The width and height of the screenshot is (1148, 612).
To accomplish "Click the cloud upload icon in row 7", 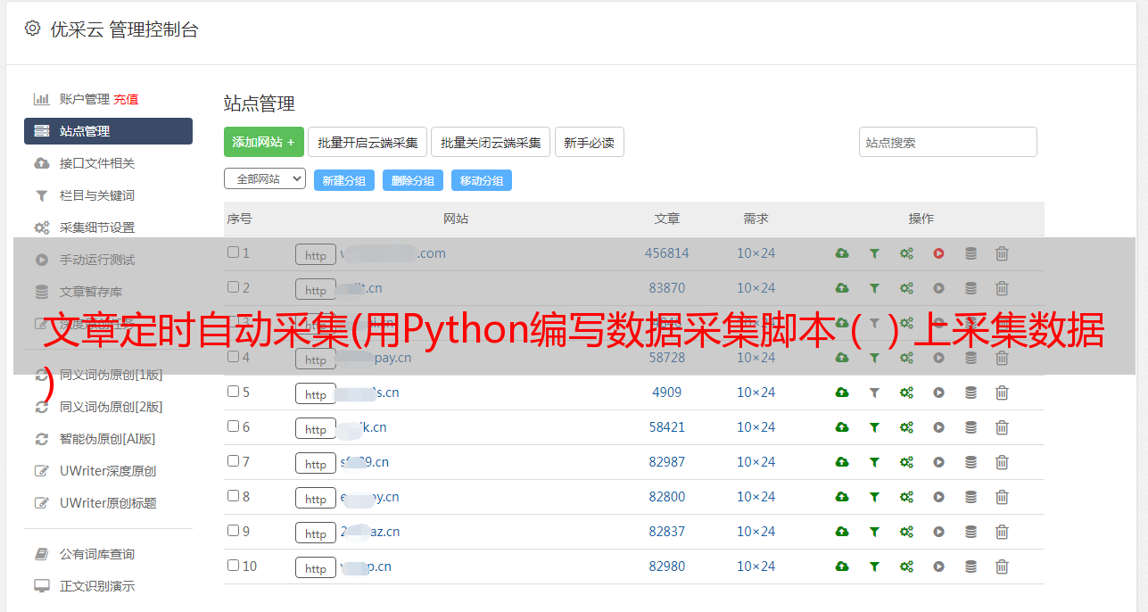I will click(842, 462).
